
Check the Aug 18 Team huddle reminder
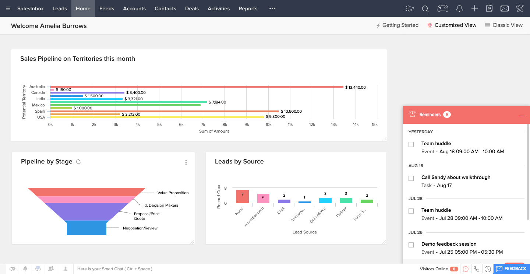[x=411, y=144]
